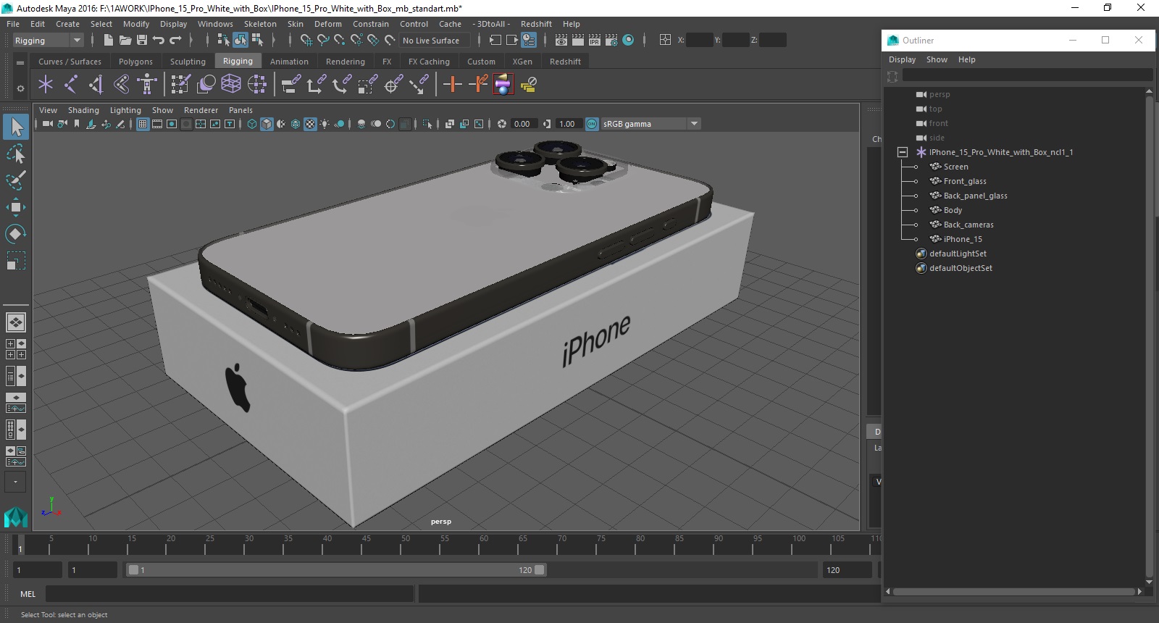
Task: Click the Outliner filter icon beside search
Action: click(x=892, y=76)
